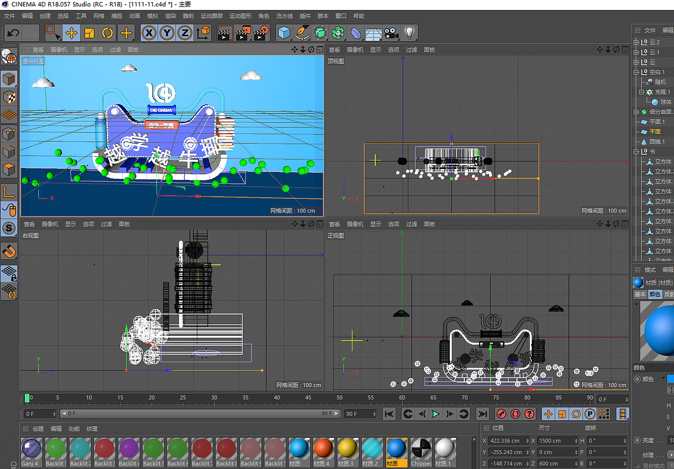674x469 pixels.
Task: Toggle the Y-axis lock icon
Action: click(x=166, y=33)
